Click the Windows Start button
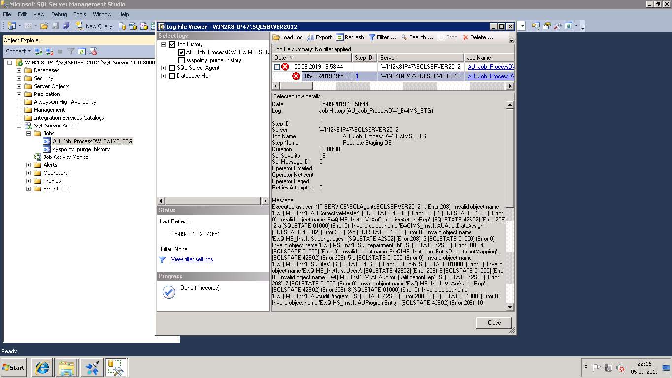The width and height of the screenshot is (672, 378). click(x=14, y=368)
